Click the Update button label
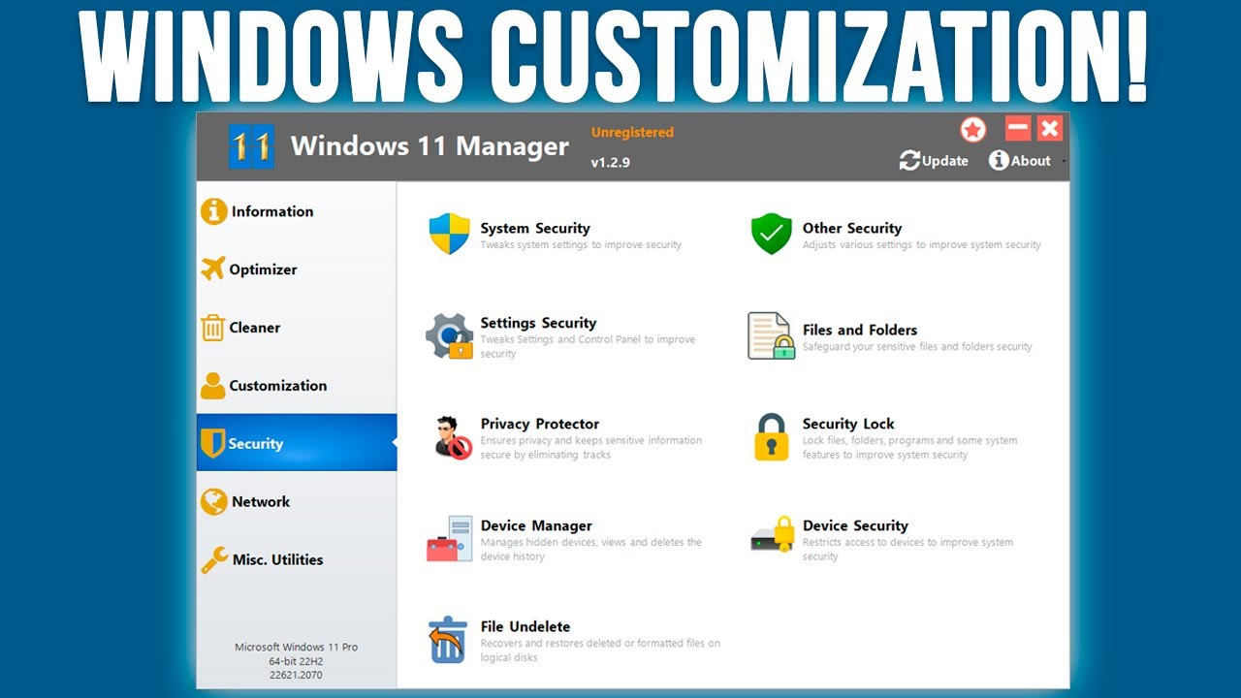This screenshot has height=698, width=1241. (945, 161)
